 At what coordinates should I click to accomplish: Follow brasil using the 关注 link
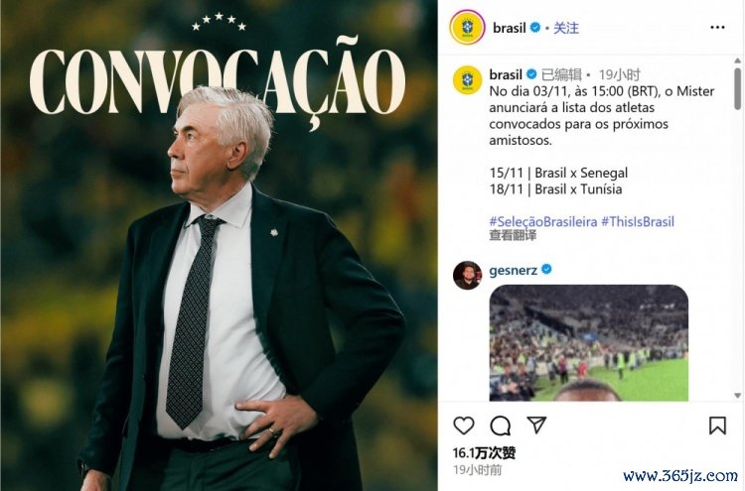click(x=566, y=28)
